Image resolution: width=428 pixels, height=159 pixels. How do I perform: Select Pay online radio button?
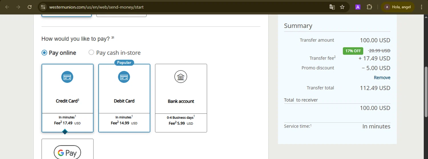click(x=44, y=53)
